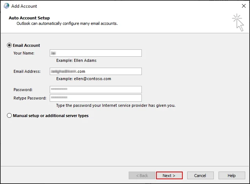Image resolution: width=250 pixels, height=184 pixels.
Task: Click the 'Password:' label
Action: [23, 90]
